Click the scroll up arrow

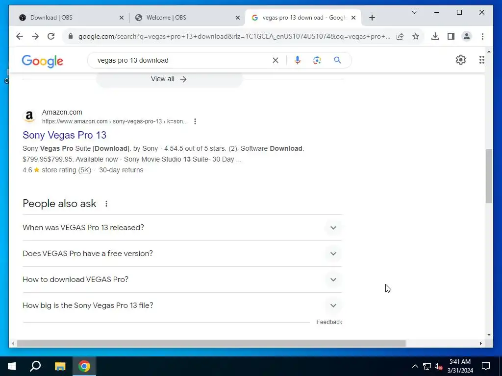tap(489, 51)
